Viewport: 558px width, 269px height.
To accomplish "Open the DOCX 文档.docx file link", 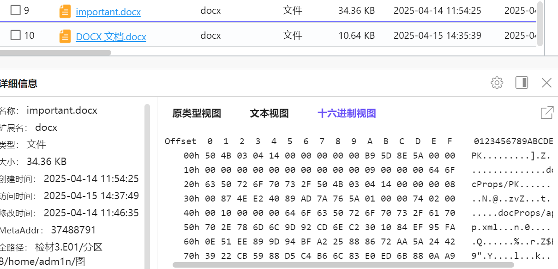I will coord(110,37).
